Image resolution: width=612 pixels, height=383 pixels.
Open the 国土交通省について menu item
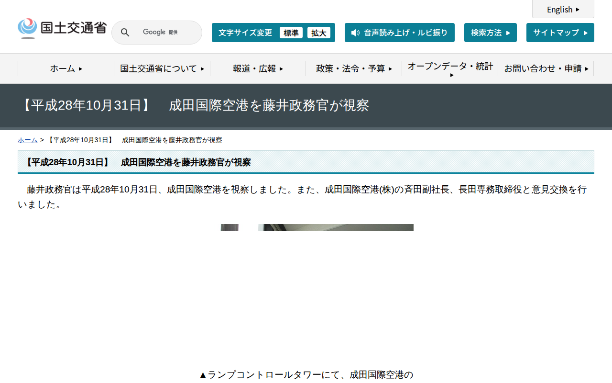point(162,68)
